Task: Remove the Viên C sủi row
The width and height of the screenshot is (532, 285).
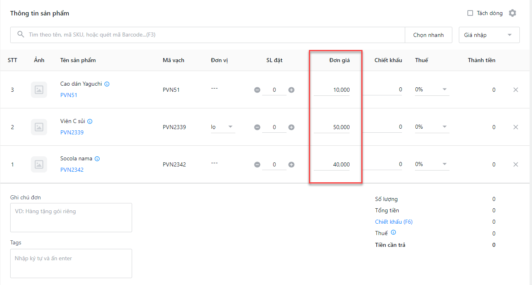Action: click(x=516, y=127)
